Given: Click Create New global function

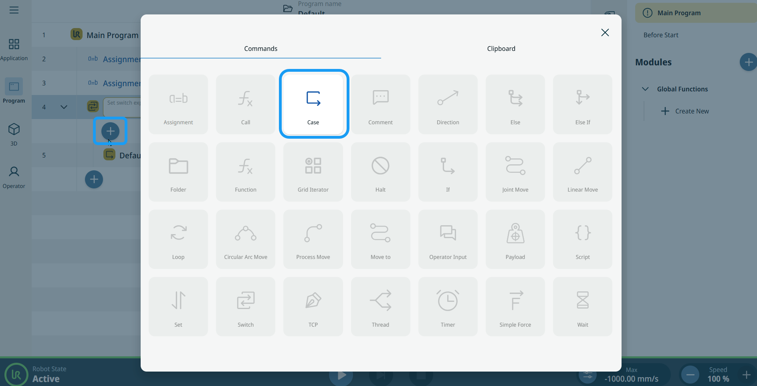Looking at the screenshot, I should click(x=685, y=111).
